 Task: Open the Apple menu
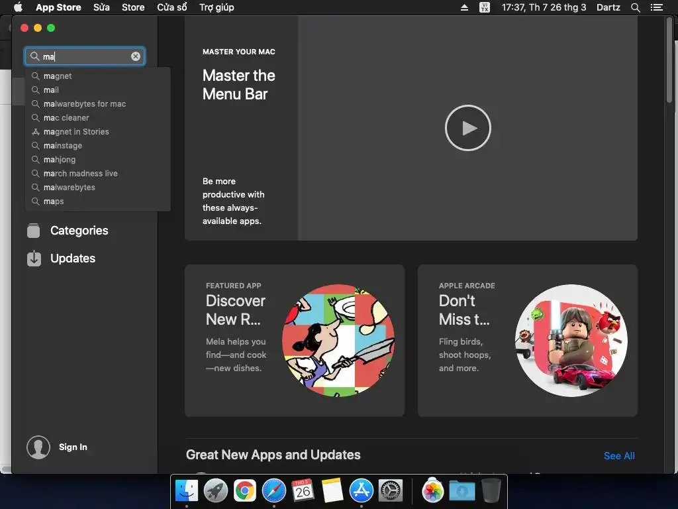(18, 7)
